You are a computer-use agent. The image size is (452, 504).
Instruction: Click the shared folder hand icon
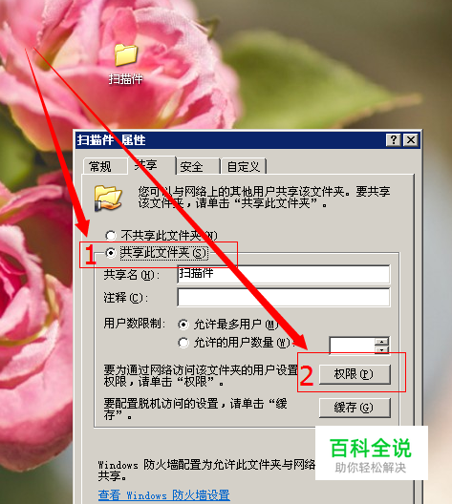(x=108, y=199)
